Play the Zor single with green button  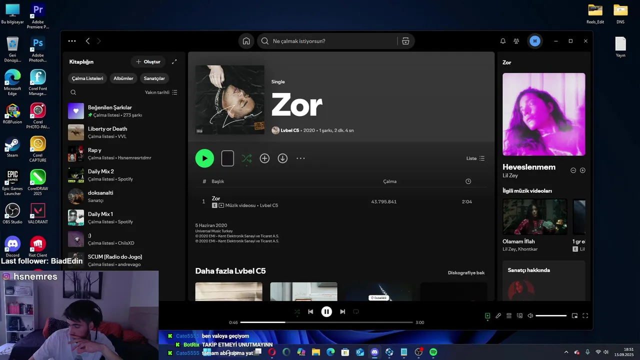coord(204,158)
